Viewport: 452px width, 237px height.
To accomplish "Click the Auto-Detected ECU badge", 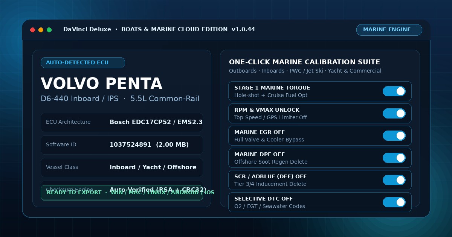I will point(83,62).
